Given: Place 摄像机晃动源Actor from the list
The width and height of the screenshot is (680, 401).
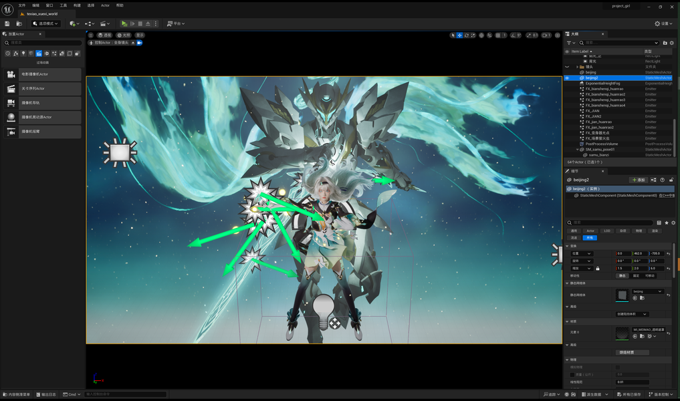Looking at the screenshot, I should point(42,117).
